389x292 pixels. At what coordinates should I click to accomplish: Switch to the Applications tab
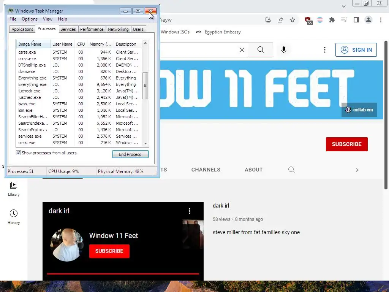click(22, 29)
